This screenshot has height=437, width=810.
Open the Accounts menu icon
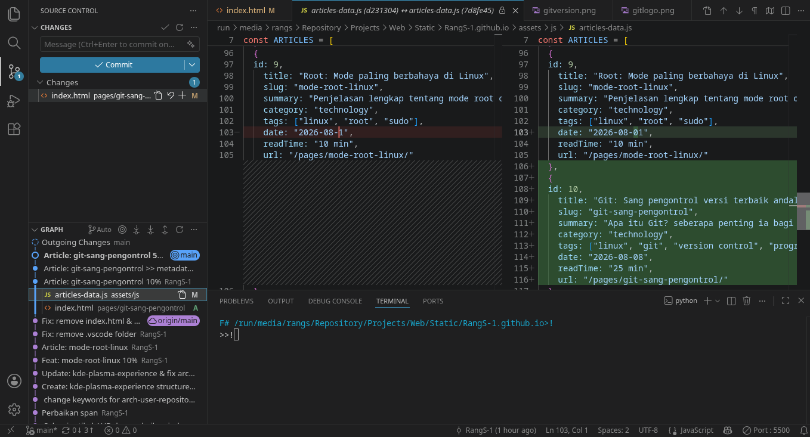click(14, 381)
